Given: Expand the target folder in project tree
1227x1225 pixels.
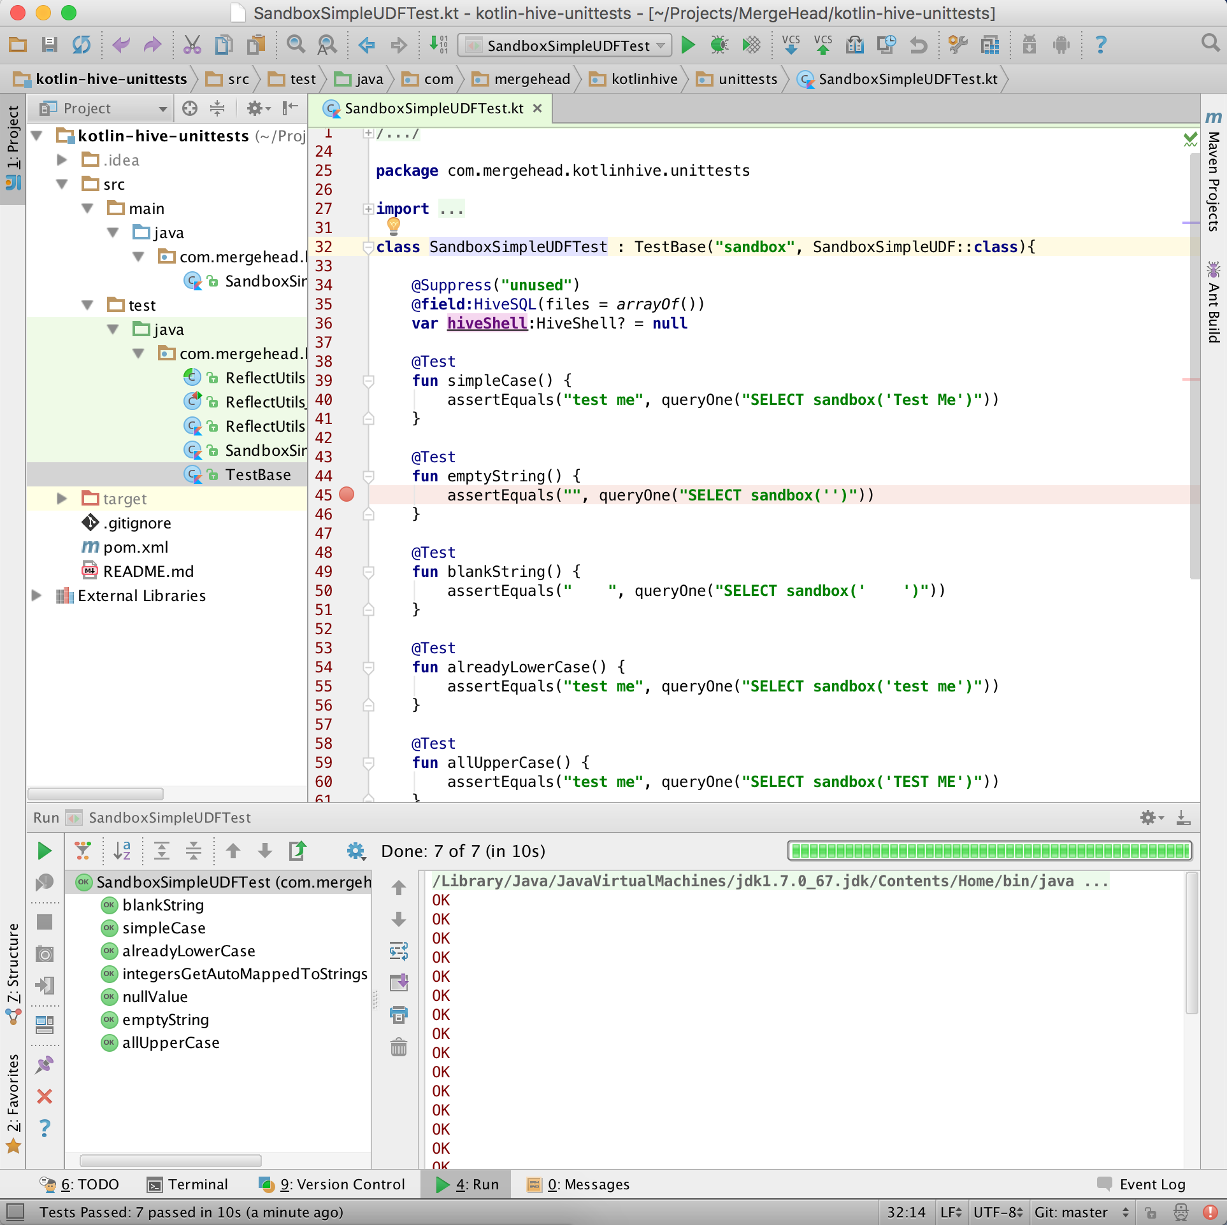Looking at the screenshot, I should click(62, 499).
